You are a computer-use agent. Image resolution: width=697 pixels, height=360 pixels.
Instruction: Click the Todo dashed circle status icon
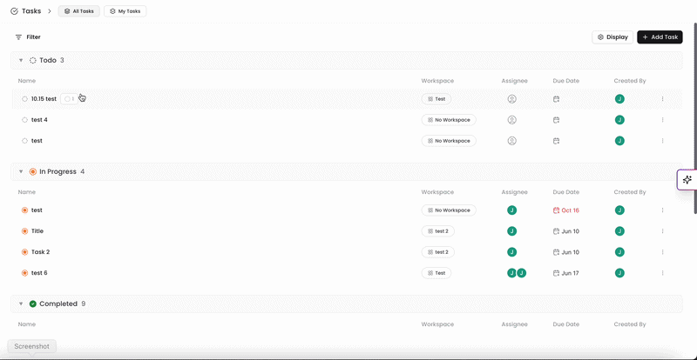pos(33,60)
